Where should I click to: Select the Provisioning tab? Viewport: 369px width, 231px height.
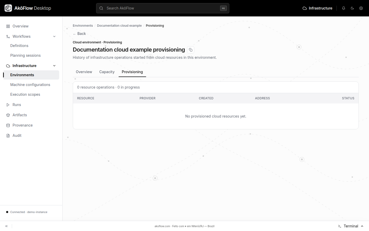[132, 72]
